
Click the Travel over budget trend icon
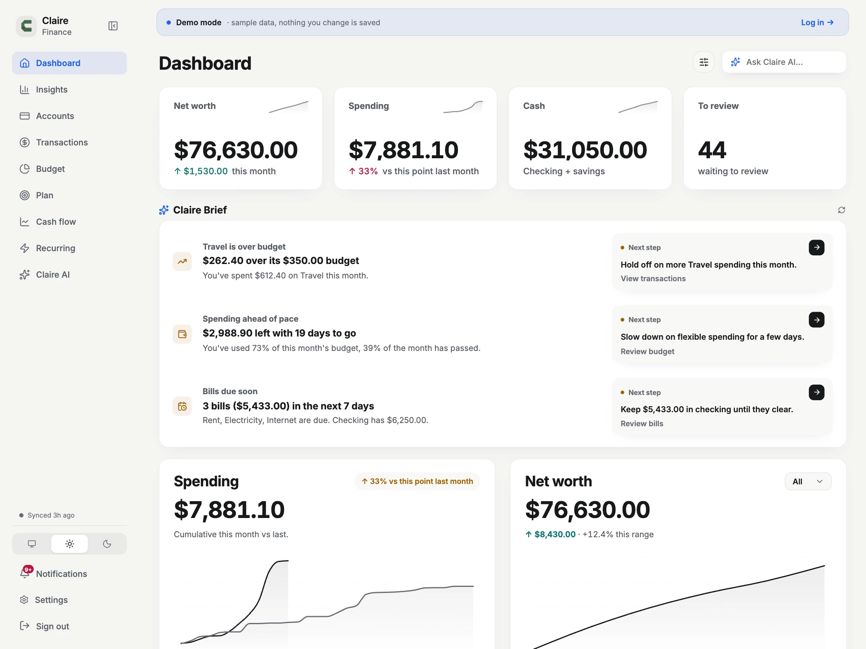pos(182,261)
